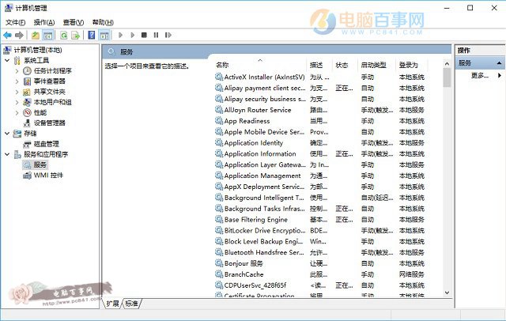Select WMI 控件 in the tree
This screenshot has width=506, height=321.
tap(48, 176)
